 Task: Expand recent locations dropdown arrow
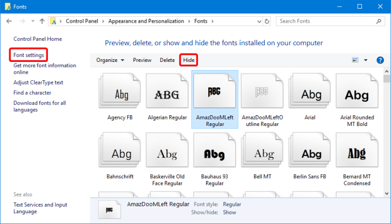tap(32, 21)
